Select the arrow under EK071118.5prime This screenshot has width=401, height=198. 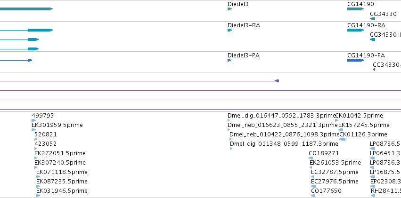[38, 177]
